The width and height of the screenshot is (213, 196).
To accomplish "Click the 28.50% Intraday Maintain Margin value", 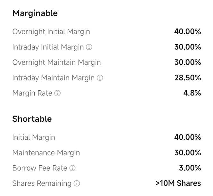I will pyautogui.click(x=188, y=78).
